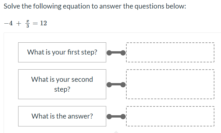221x133 pixels.
Task: Click the left connector dot of second step
Action: 109,84
